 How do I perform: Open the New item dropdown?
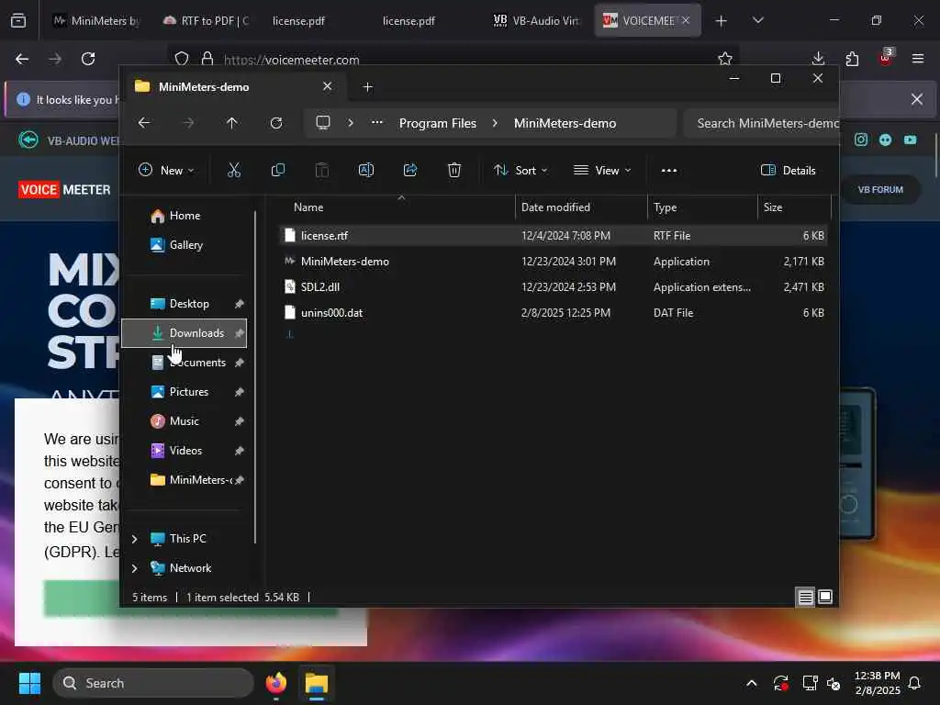(166, 170)
